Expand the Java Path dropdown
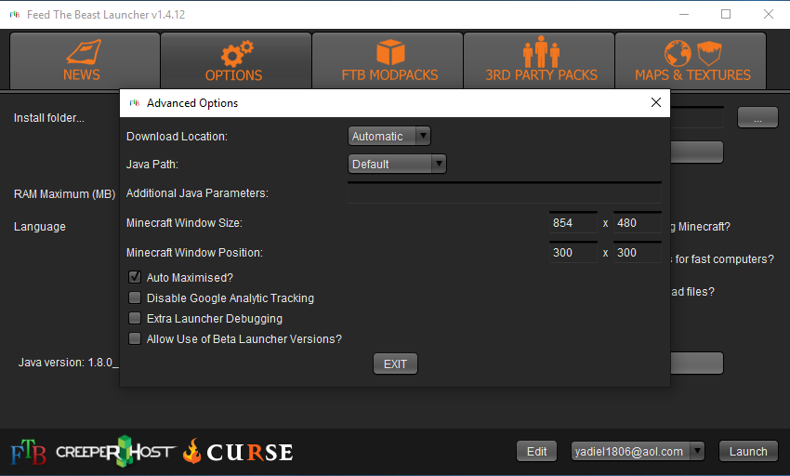 pyautogui.click(x=397, y=164)
